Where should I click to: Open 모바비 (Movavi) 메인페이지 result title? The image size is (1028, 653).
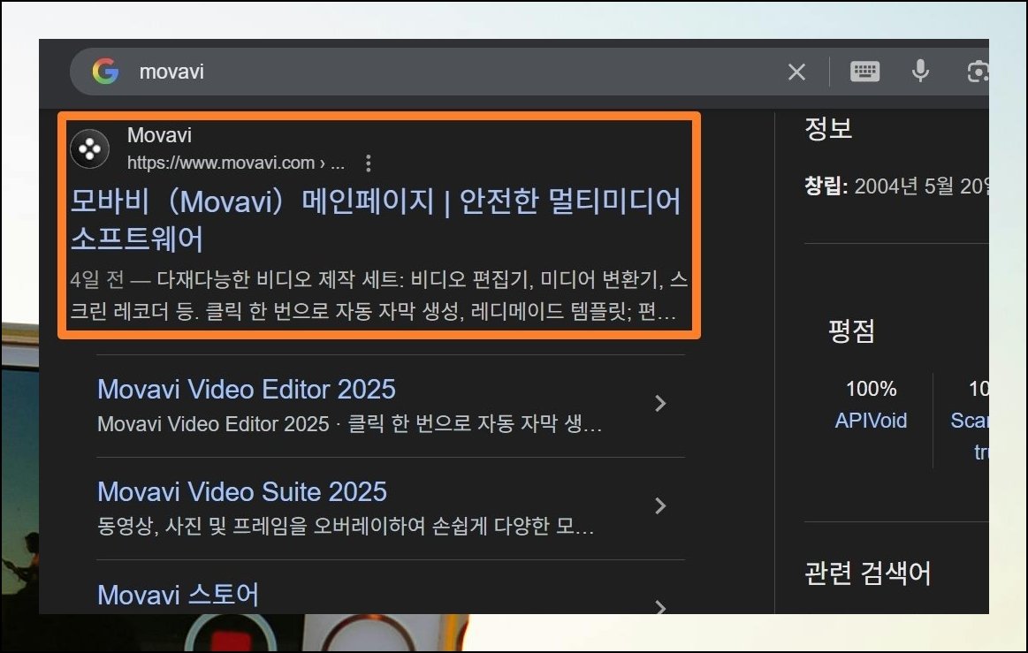pos(375,220)
